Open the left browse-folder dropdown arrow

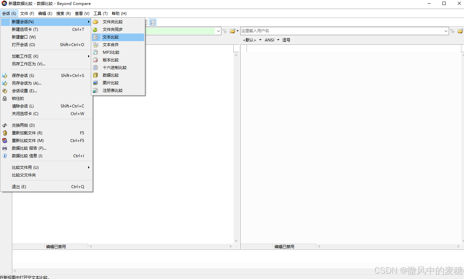(238, 31)
